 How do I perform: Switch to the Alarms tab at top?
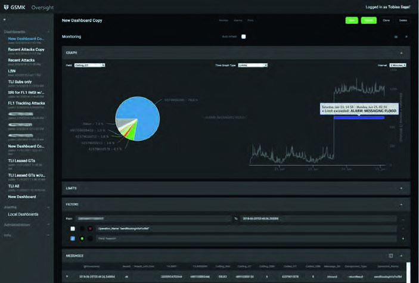click(238, 20)
